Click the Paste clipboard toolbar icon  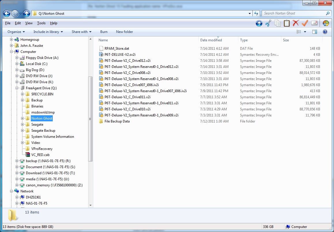(286, 23)
